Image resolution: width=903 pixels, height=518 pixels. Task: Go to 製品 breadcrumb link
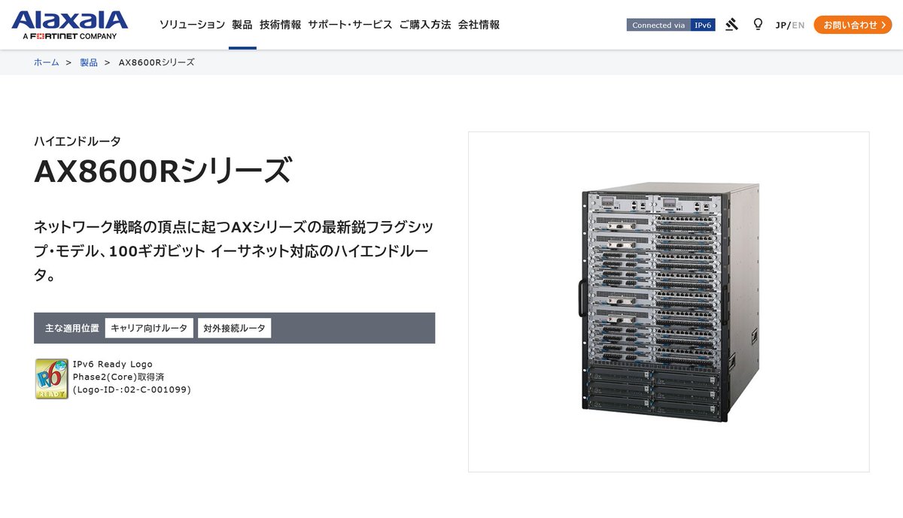(x=89, y=62)
